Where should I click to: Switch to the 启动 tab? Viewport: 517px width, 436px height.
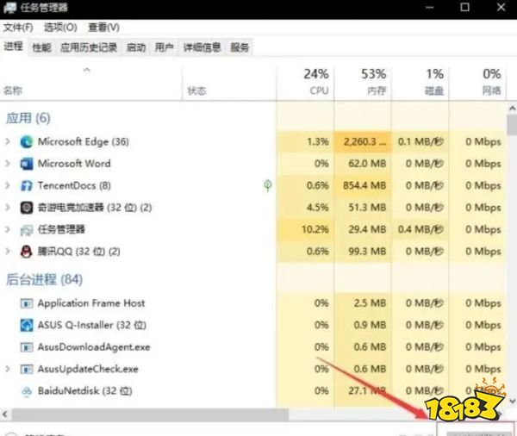[136, 47]
